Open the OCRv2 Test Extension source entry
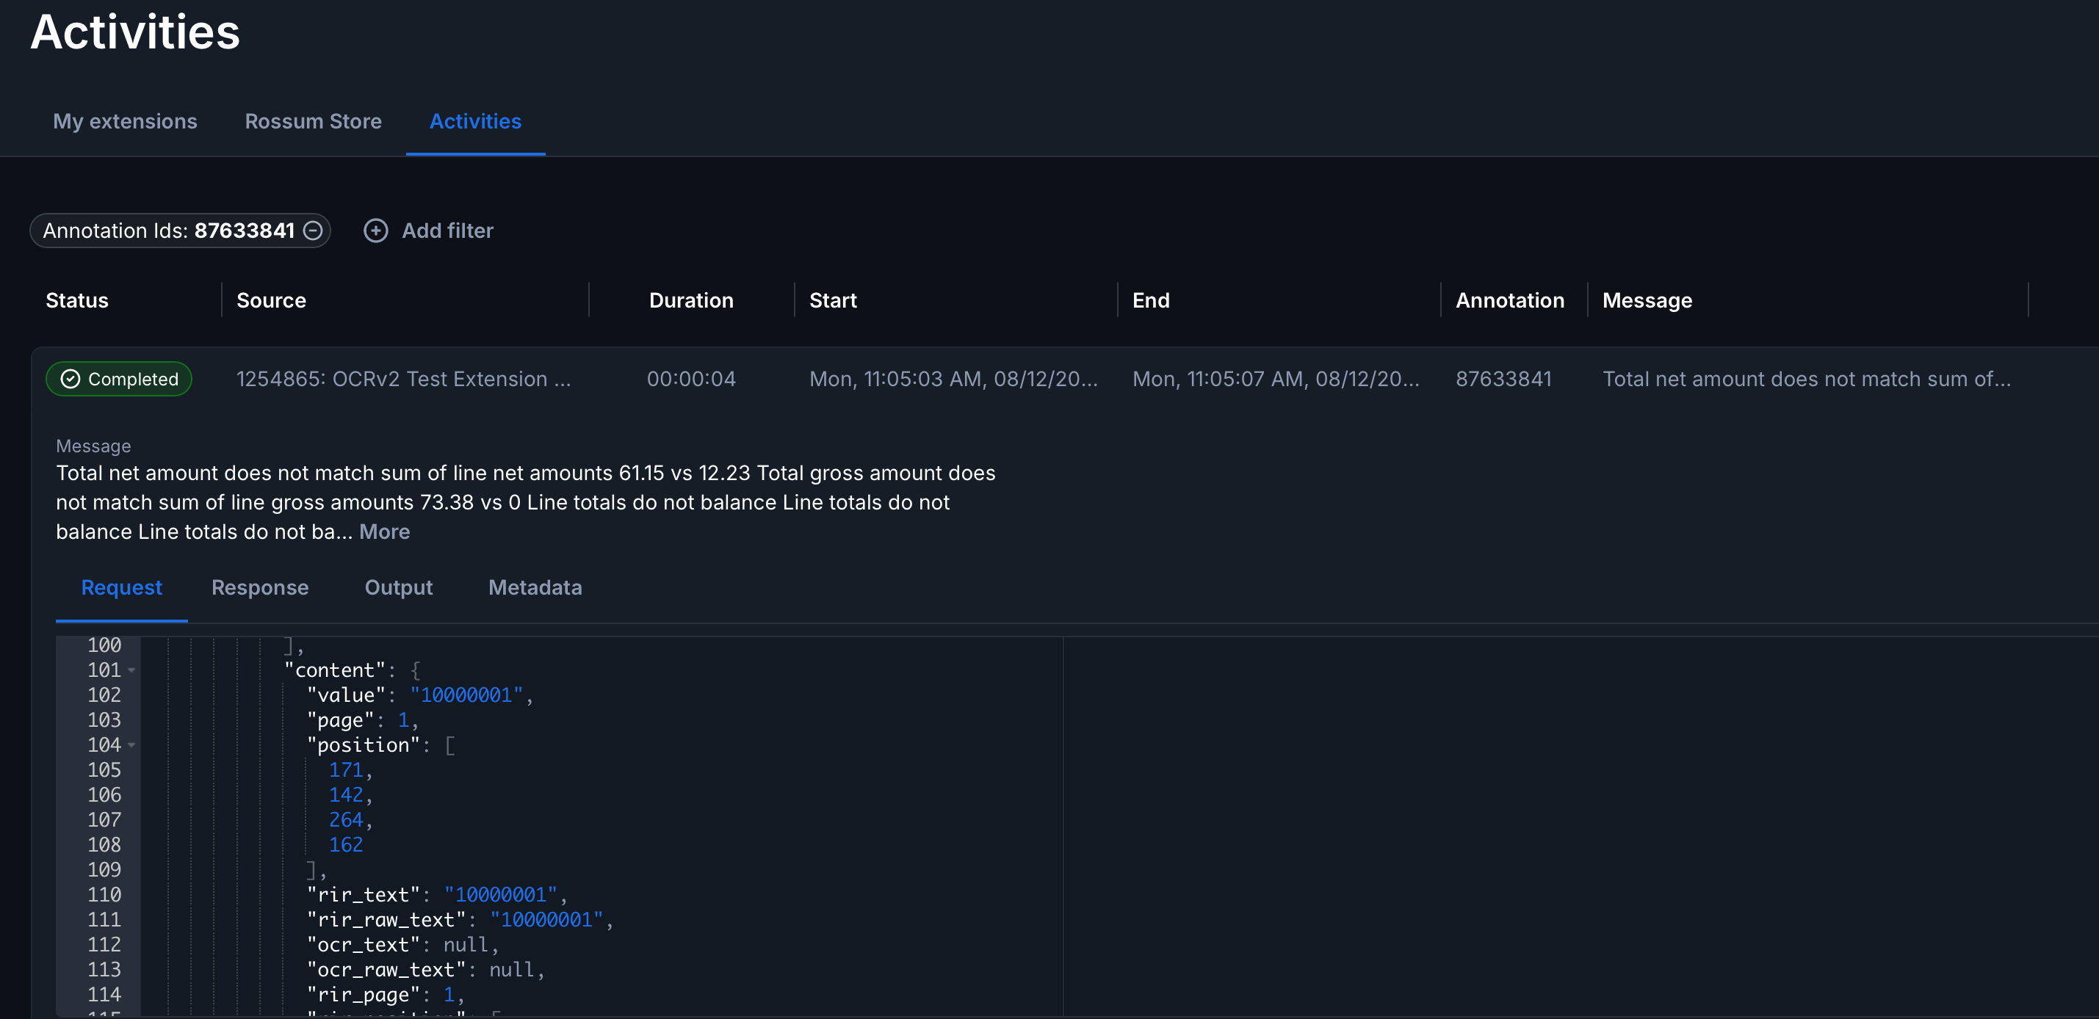This screenshot has width=2099, height=1019. pyautogui.click(x=403, y=379)
